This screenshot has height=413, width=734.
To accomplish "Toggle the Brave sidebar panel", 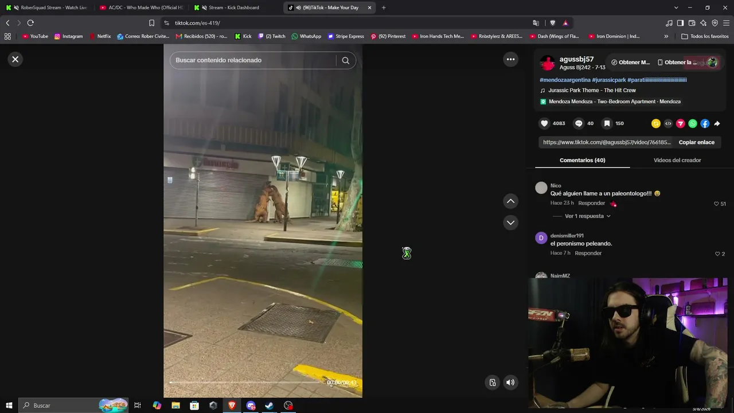I will tap(680, 23).
